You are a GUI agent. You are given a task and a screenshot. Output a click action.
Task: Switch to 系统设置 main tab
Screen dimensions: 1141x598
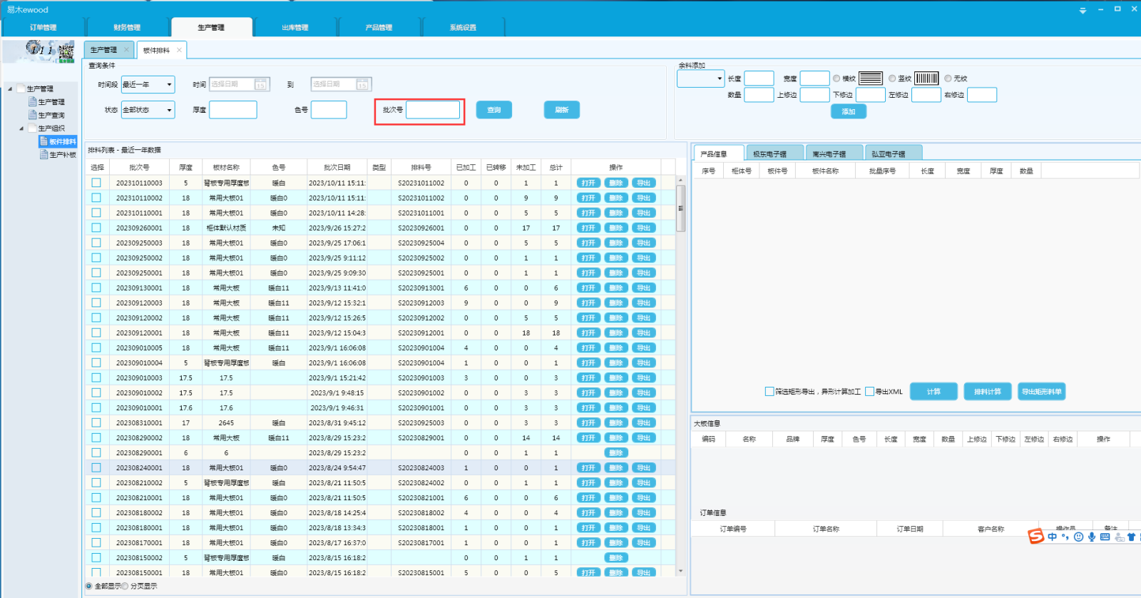point(463,27)
